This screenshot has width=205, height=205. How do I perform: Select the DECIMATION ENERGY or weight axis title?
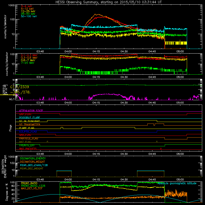pyautogui.click(x=4, y=166)
